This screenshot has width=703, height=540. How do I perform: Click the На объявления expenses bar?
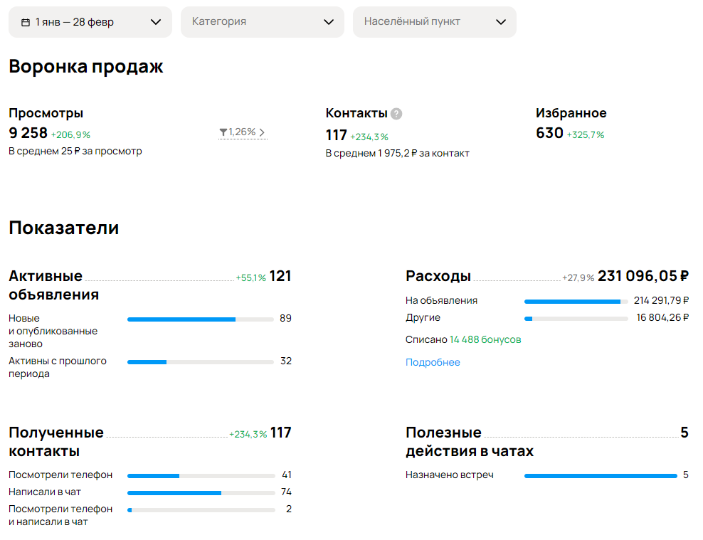tap(576, 302)
